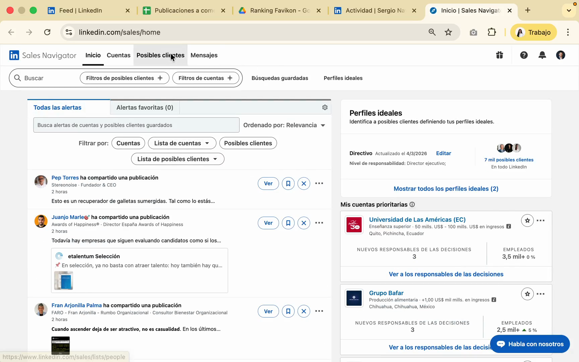This screenshot has width=579, height=362.
Task: Click Ver on the Pep Torres alert
Action: tap(268, 183)
